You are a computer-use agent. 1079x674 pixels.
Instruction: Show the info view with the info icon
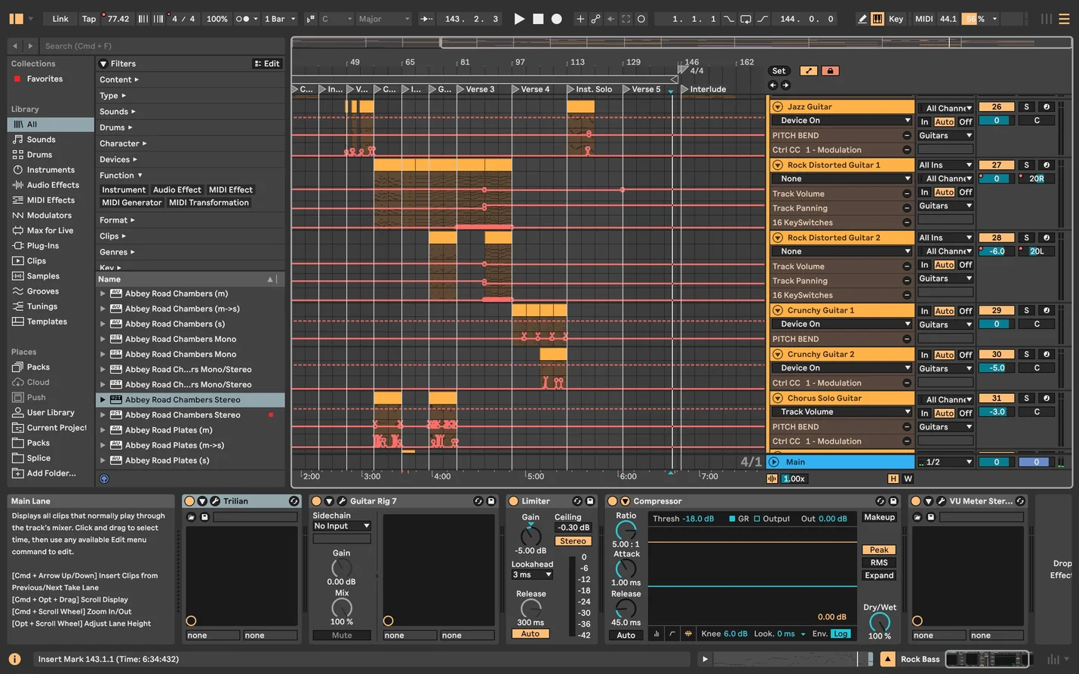pyautogui.click(x=14, y=659)
